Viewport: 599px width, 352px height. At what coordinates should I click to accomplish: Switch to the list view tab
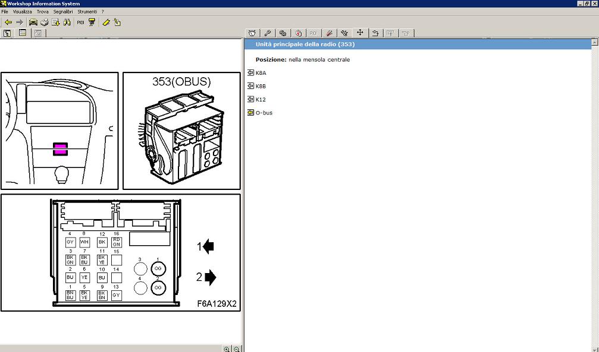tap(23, 33)
